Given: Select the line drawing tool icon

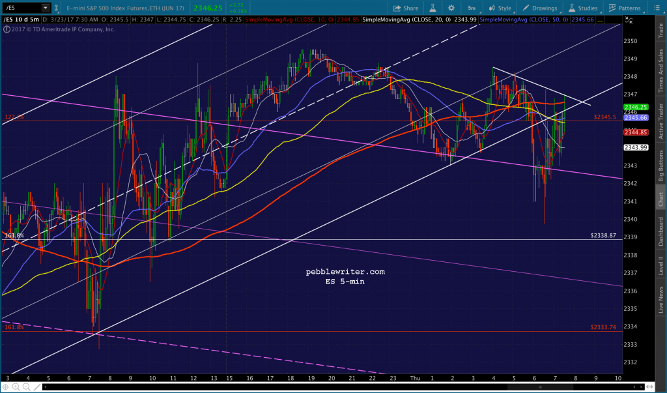Looking at the screenshot, I should [37, 386].
